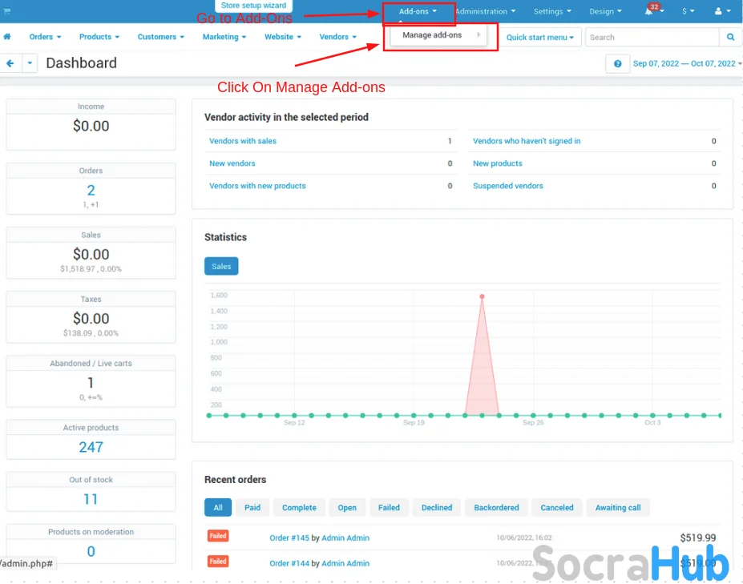Open the user account icon menu
The height and width of the screenshot is (584, 743).
[x=722, y=11]
